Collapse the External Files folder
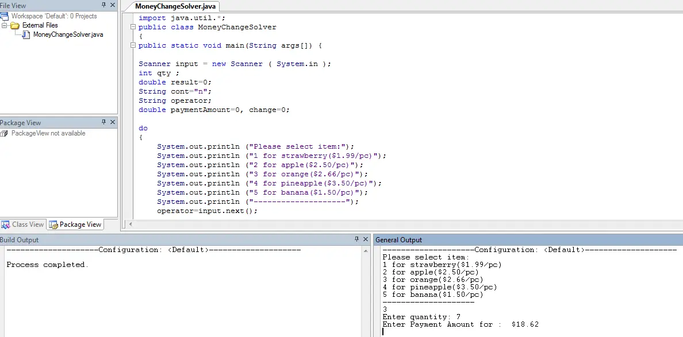 pyautogui.click(x=5, y=25)
